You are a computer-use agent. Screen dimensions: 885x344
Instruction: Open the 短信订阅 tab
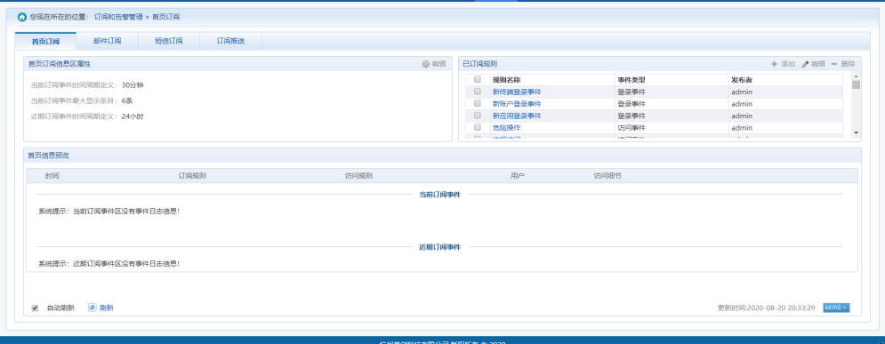point(169,41)
